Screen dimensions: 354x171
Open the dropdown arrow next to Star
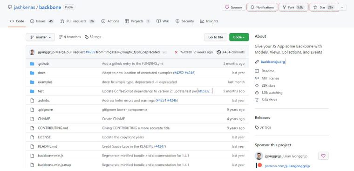pos(342,7)
